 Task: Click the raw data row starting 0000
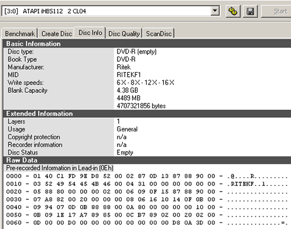[x=147, y=176]
